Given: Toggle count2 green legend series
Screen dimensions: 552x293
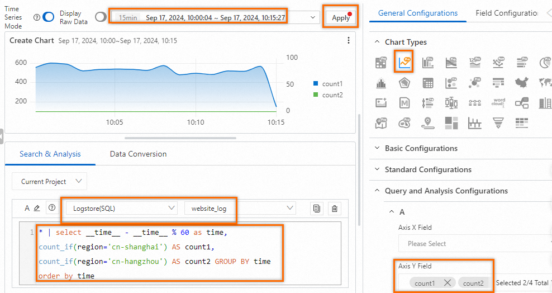Looking at the screenshot, I should click(328, 94).
